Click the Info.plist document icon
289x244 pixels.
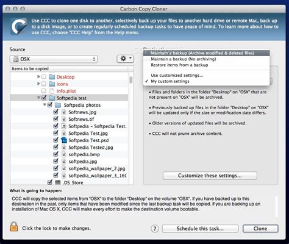click(52, 91)
